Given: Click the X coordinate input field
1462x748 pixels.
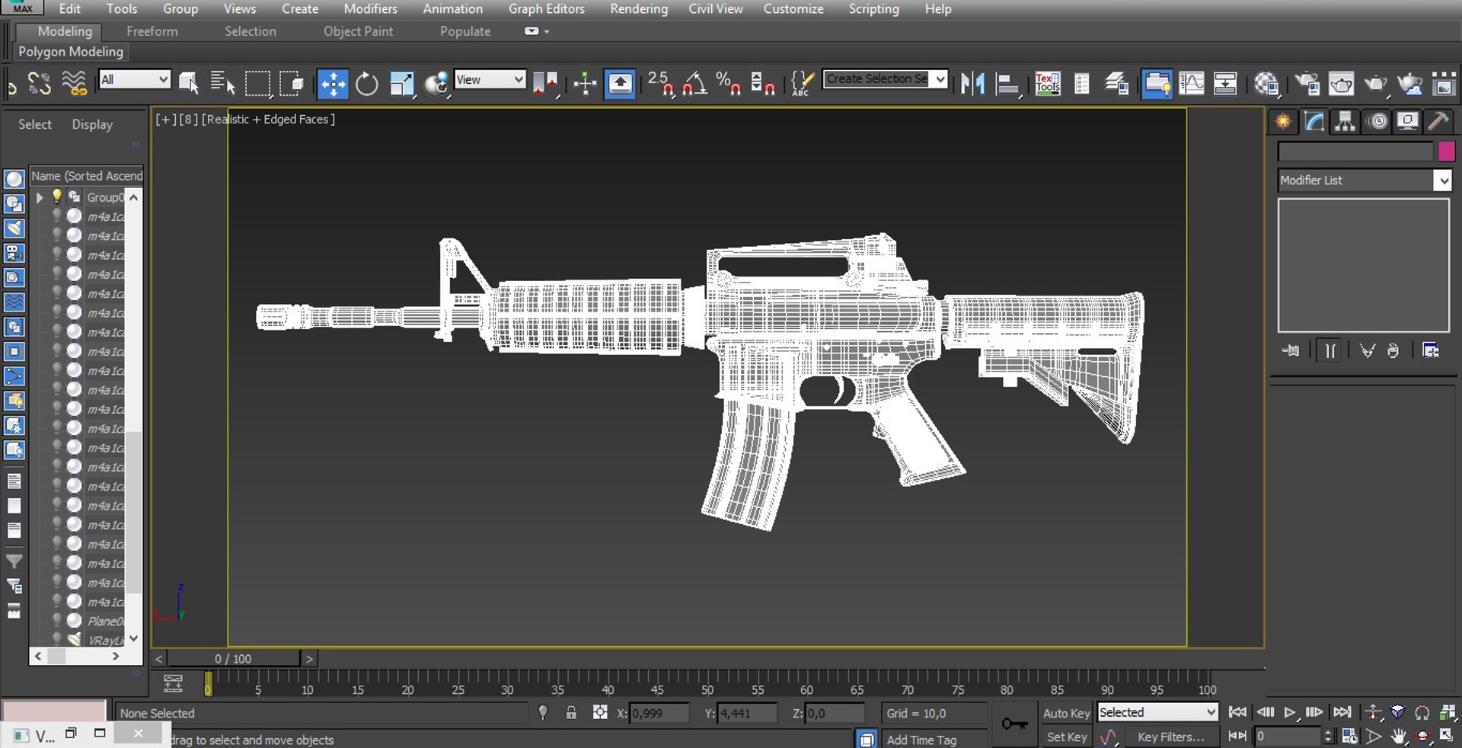Looking at the screenshot, I should (659, 713).
